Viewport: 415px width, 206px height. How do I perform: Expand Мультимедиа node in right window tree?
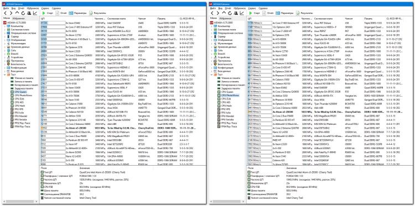coord(212,44)
